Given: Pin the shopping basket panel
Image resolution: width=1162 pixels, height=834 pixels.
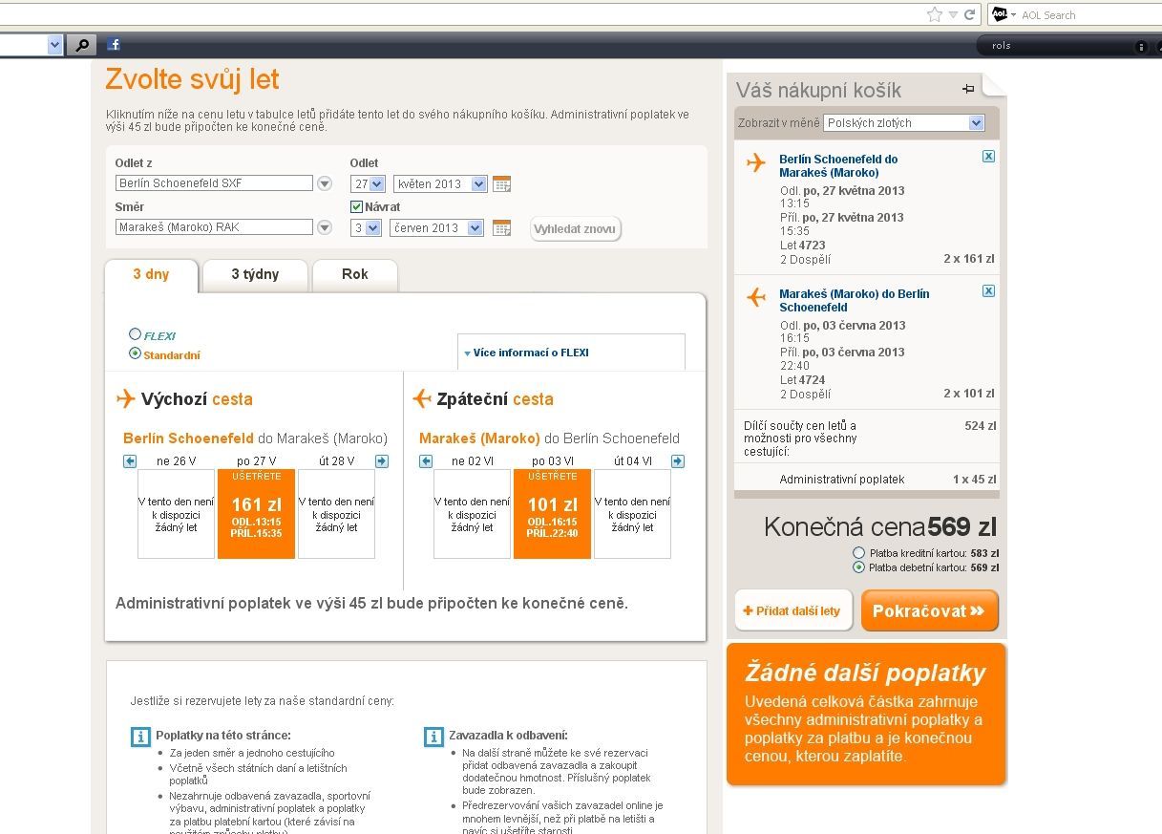Looking at the screenshot, I should click(x=968, y=89).
